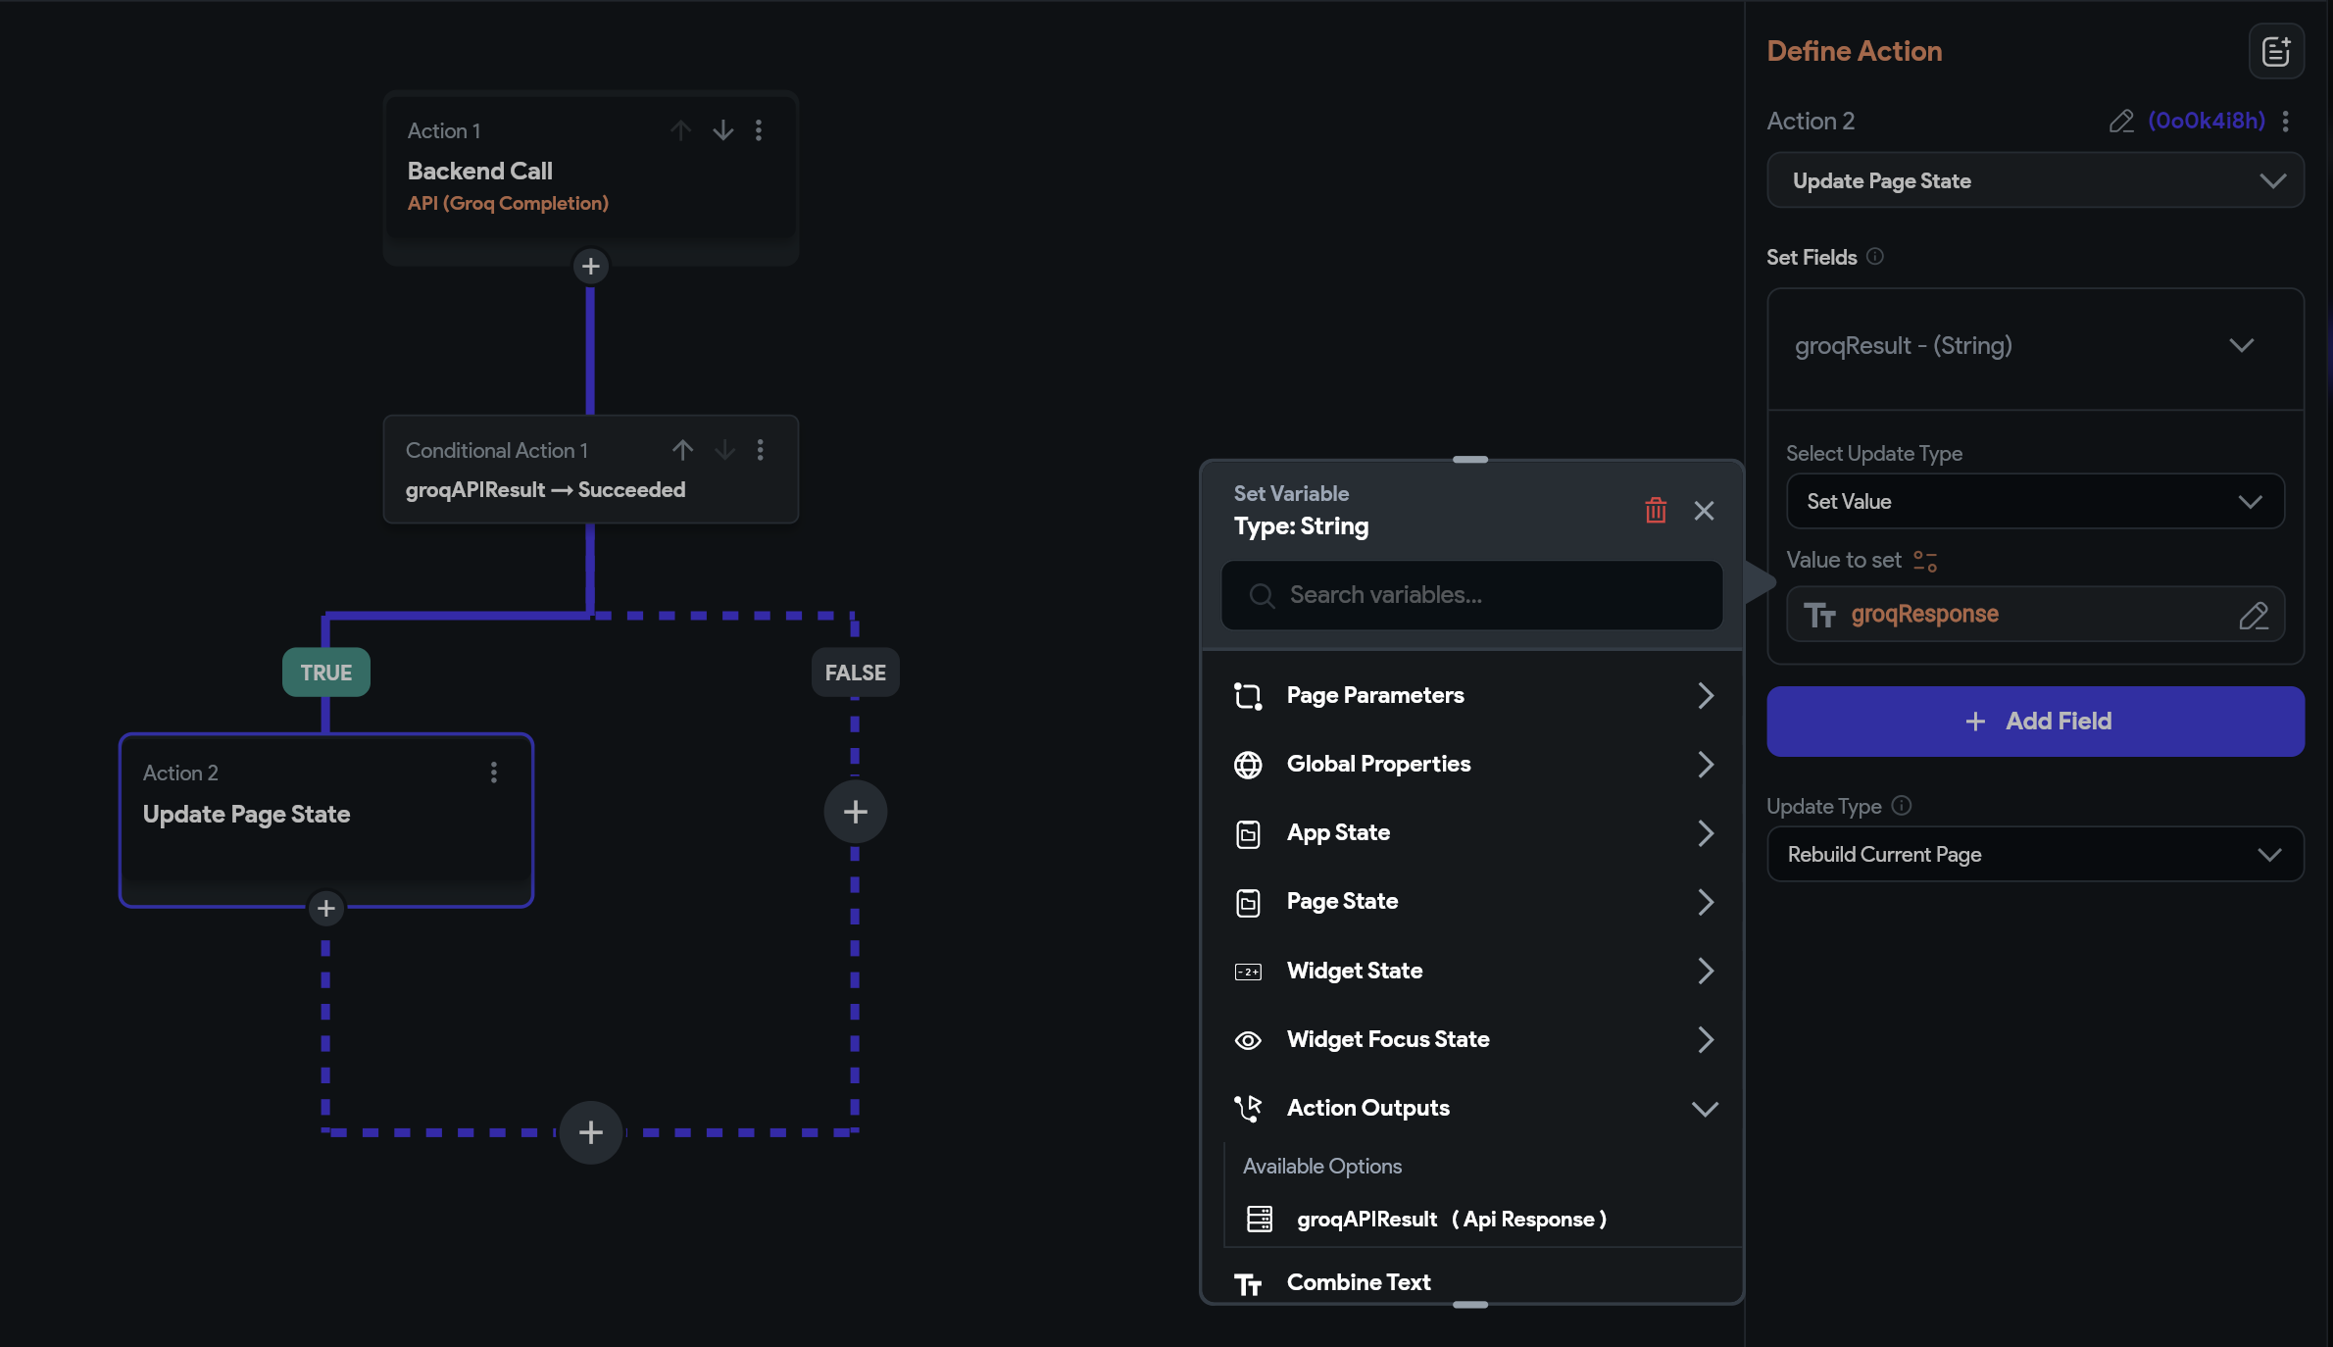Open Page State variables menu
Screen dimensions: 2333x1347
click(x=1471, y=902)
